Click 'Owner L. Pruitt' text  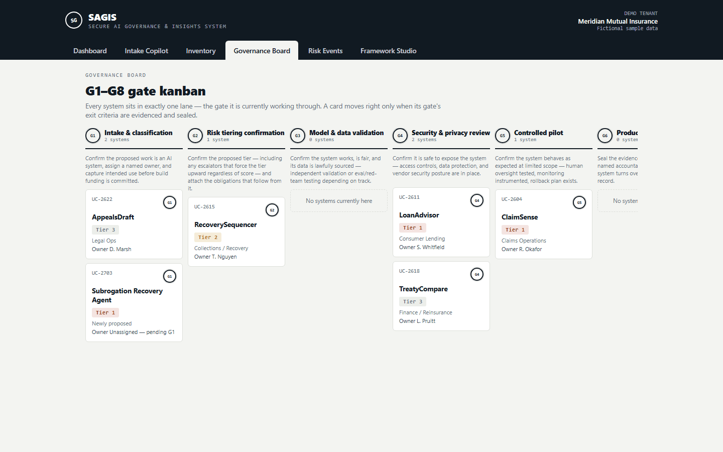coord(417,321)
